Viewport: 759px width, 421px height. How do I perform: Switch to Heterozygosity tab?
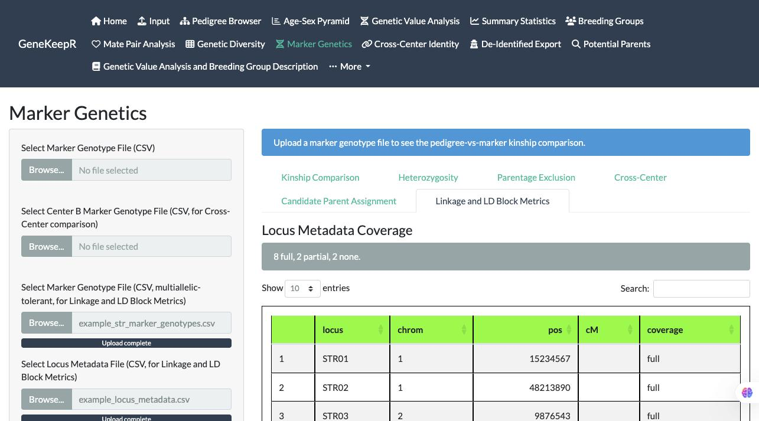(x=428, y=178)
